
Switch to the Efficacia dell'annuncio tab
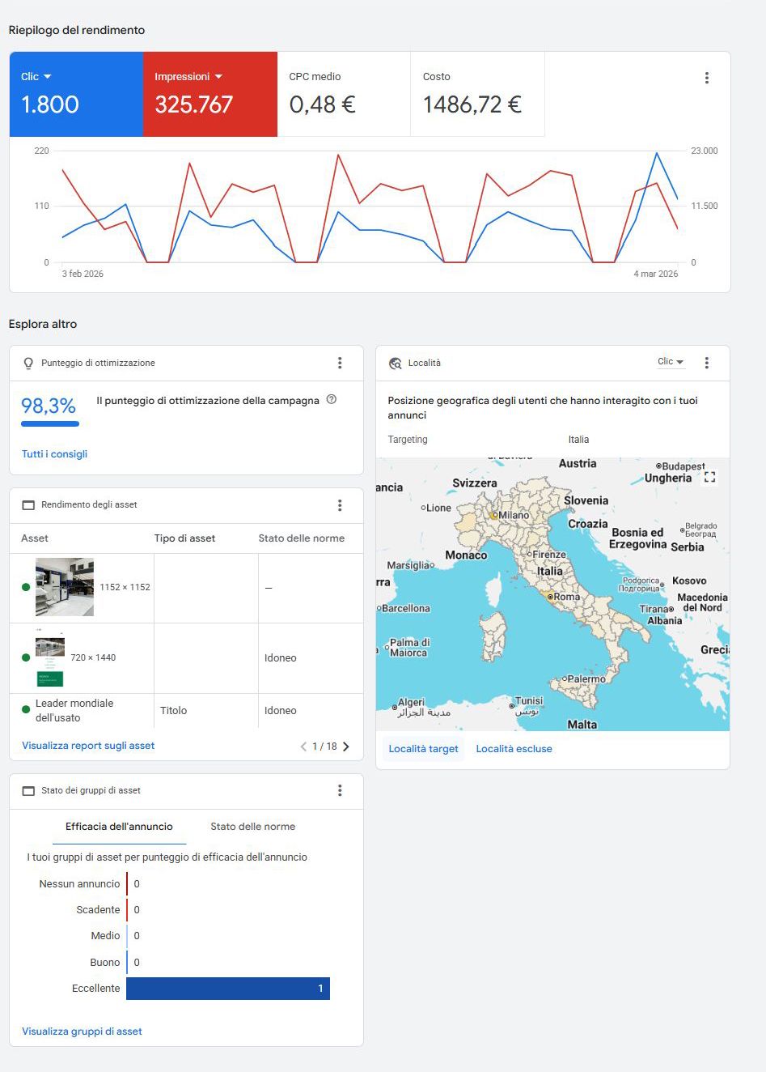[119, 827]
